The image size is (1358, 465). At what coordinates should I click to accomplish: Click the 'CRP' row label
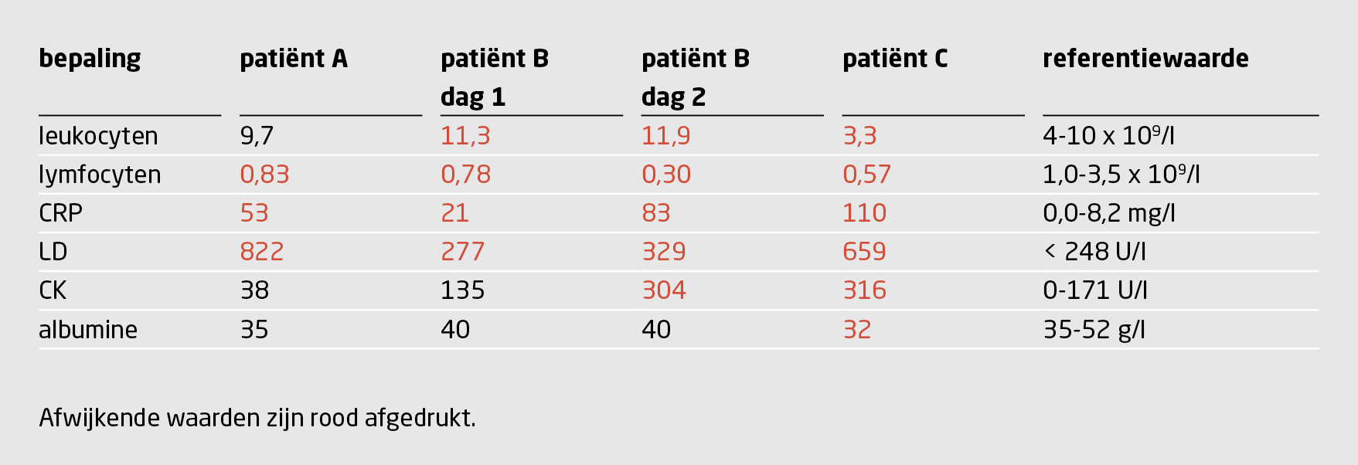point(60,213)
